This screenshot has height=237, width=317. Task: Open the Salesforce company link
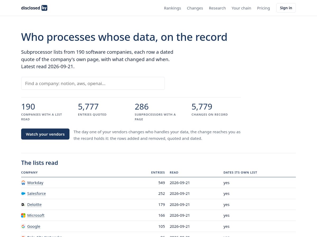tap(36, 194)
